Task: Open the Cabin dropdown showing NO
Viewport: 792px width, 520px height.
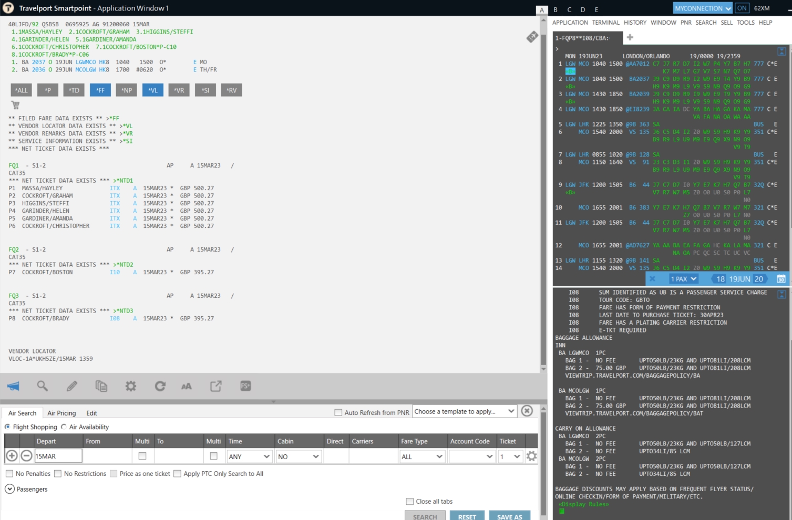Action: [298, 456]
